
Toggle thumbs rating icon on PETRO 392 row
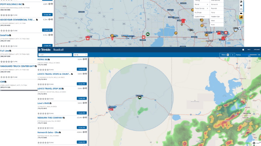tap(86, 59)
